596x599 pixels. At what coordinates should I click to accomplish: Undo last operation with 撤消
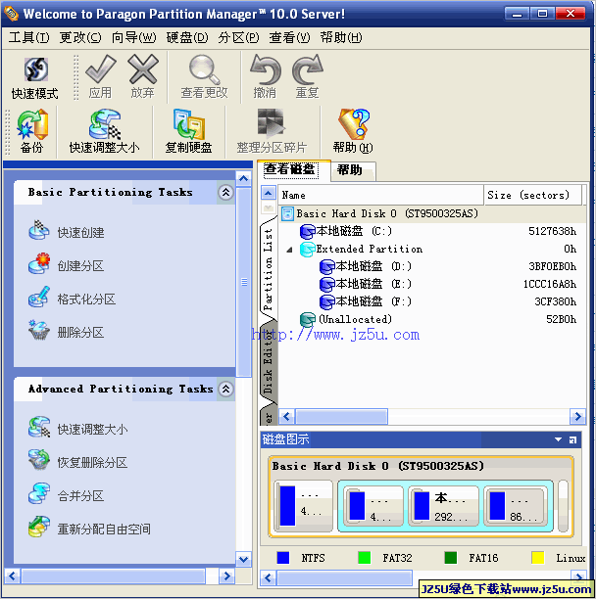(x=265, y=78)
